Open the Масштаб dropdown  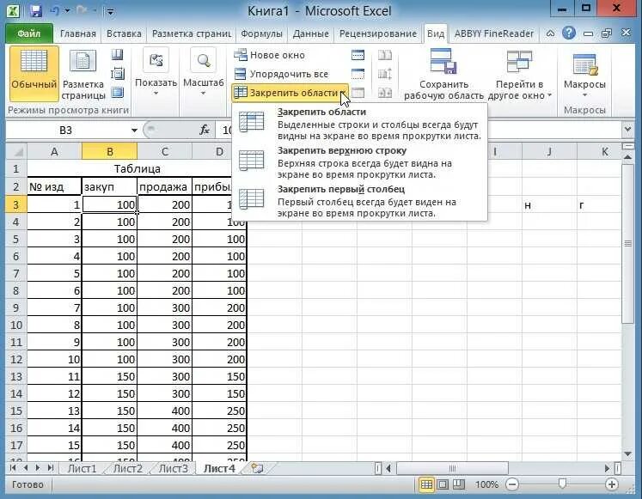203,74
